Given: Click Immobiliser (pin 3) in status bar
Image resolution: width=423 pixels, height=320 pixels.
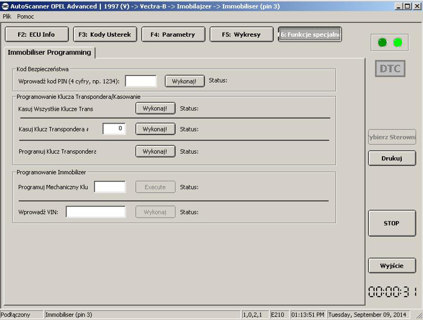Looking at the screenshot, I should [x=142, y=315].
